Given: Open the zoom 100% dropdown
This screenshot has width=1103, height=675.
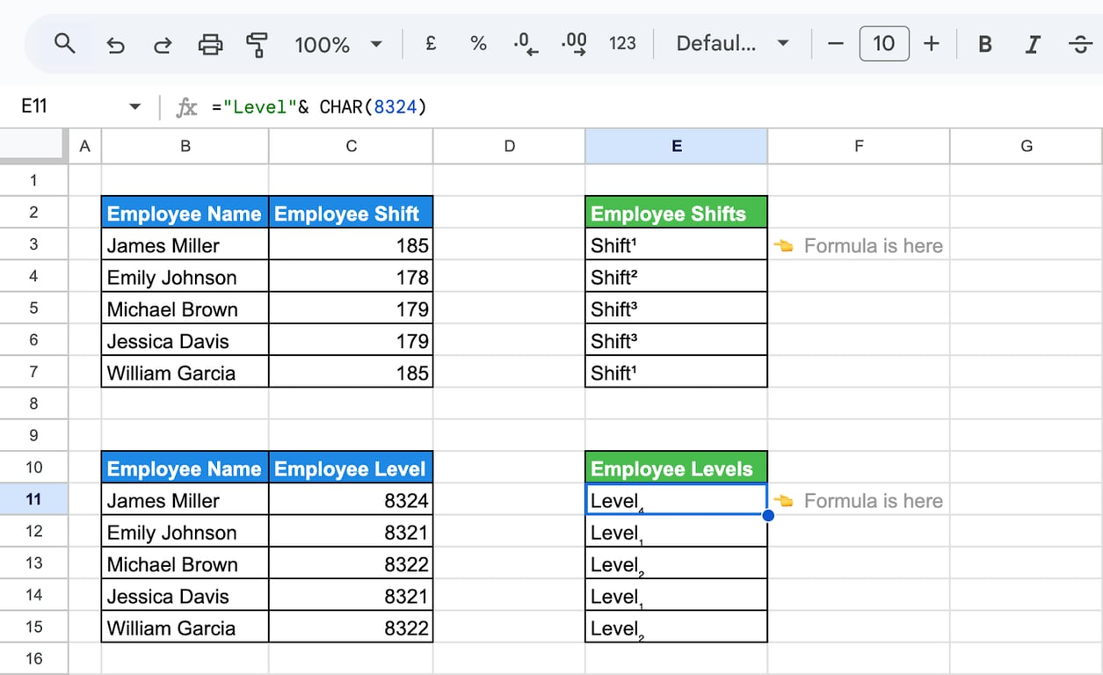Looking at the screenshot, I should [338, 44].
